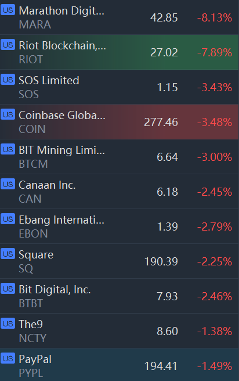This screenshot has width=239, height=381.
Task: Select the BTCM ticker symbol
Action: 33,164
